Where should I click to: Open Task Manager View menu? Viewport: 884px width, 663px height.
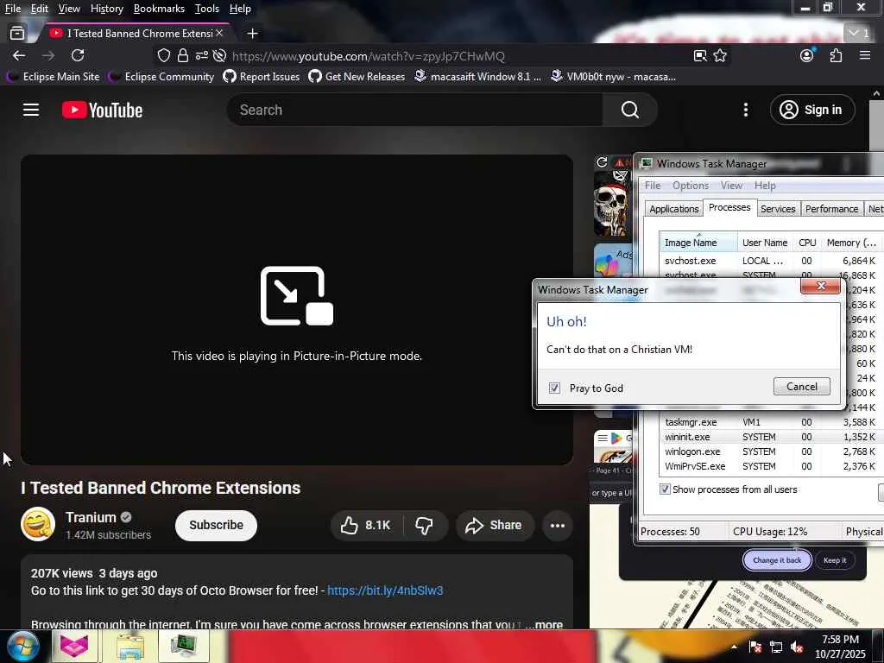point(731,186)
